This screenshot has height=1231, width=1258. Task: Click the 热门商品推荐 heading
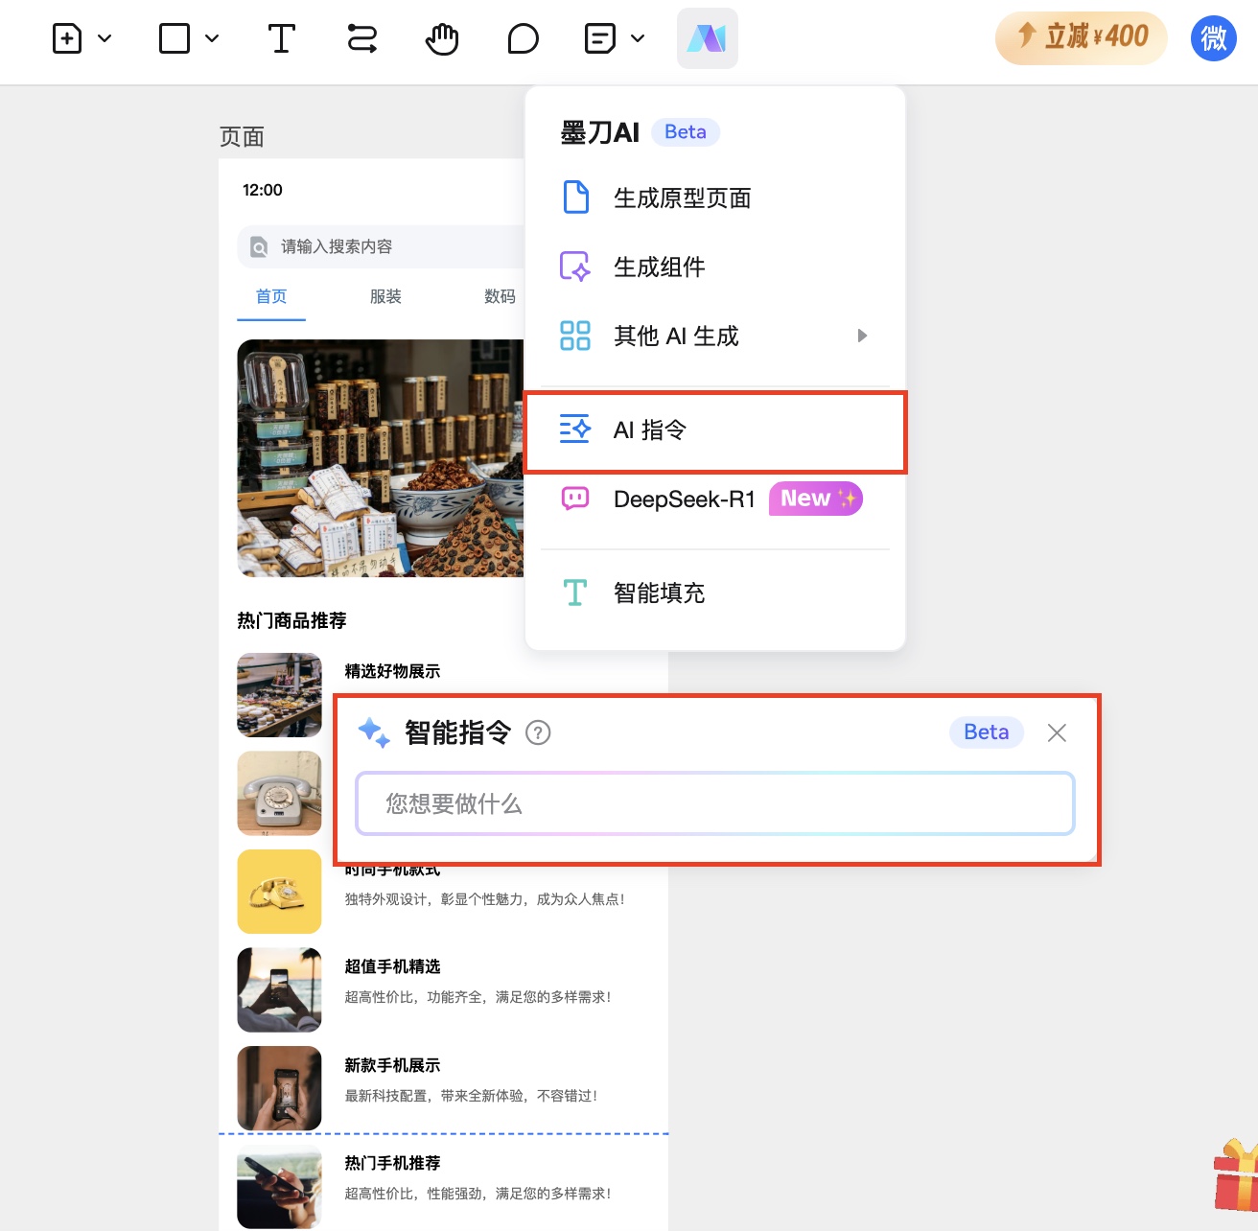(x=292, y=620)
